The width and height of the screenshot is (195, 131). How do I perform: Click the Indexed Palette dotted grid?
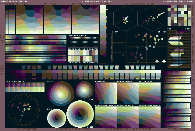[x=83, y=41]
